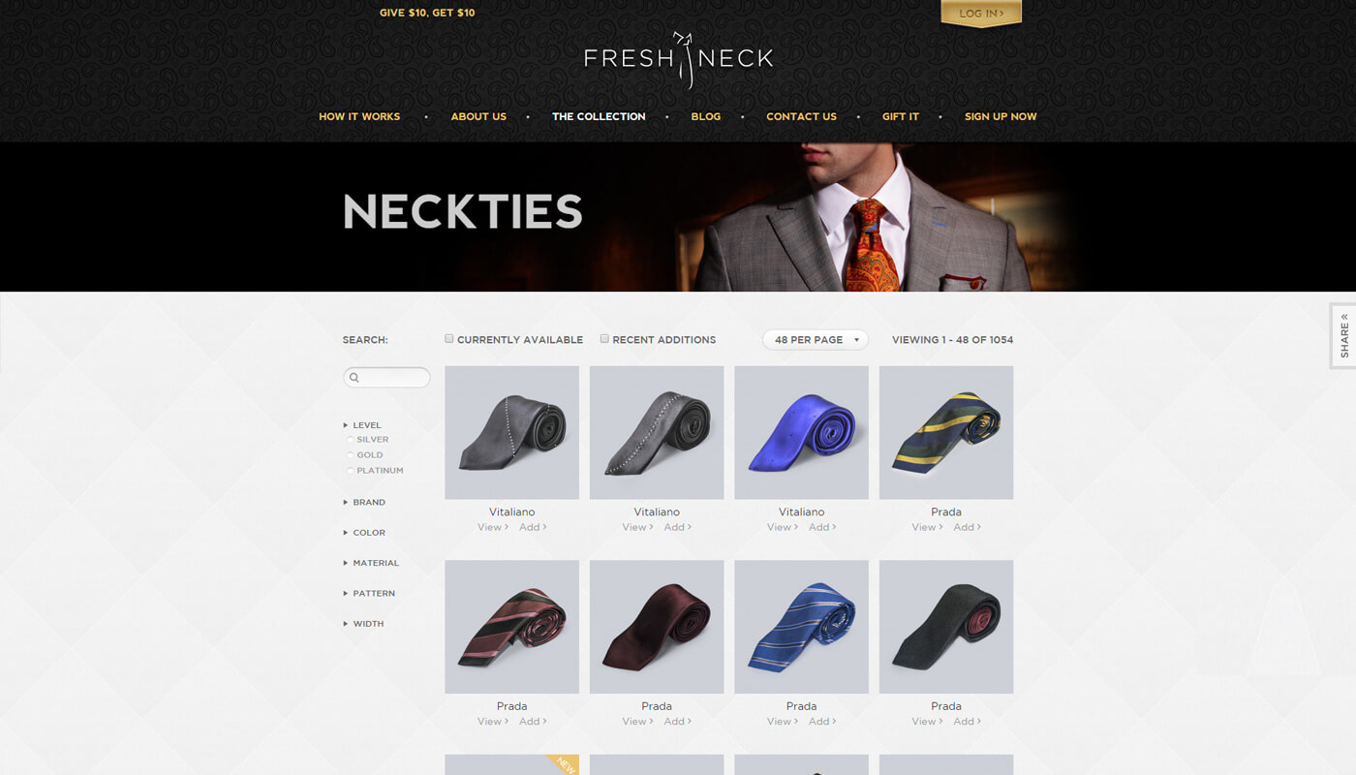
Task: Go to How It Works menu item
Action: [x=359, y=116]
